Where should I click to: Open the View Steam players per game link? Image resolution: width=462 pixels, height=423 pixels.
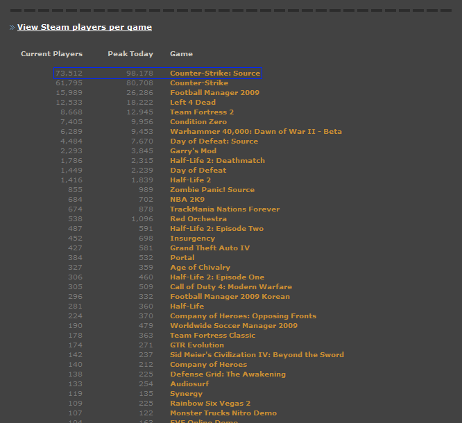[x=85, y=27]
